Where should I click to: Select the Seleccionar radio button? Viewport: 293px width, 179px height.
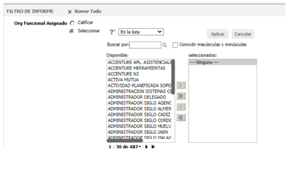pos(71,31)
